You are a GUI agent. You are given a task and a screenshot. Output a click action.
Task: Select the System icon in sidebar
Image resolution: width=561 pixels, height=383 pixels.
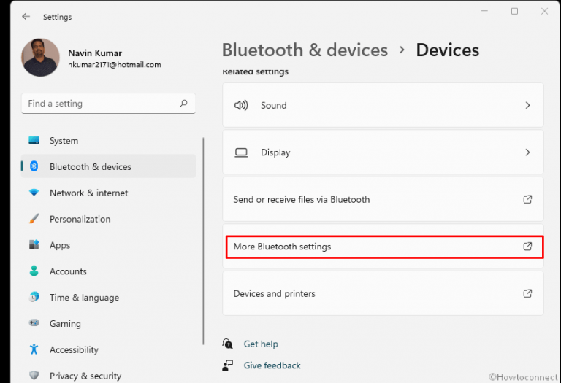(x=34, y=140)
